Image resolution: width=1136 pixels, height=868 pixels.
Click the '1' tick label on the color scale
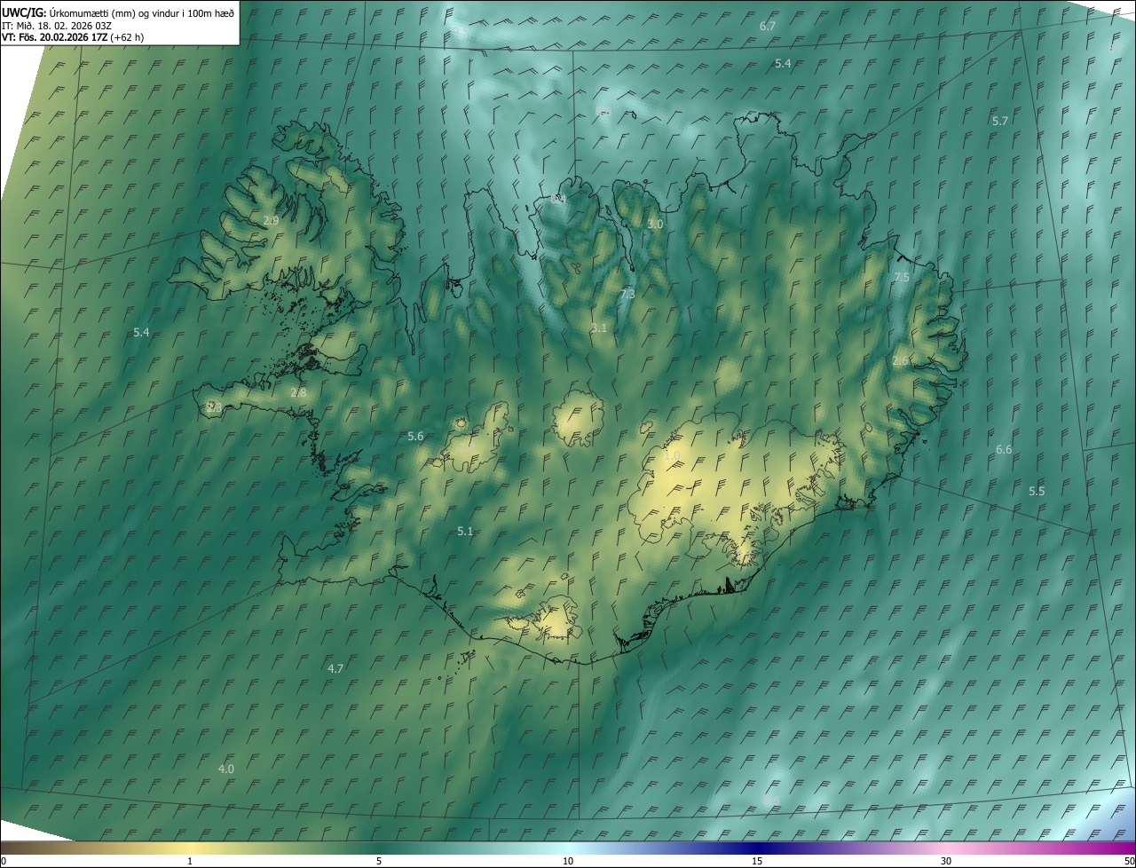190,862
